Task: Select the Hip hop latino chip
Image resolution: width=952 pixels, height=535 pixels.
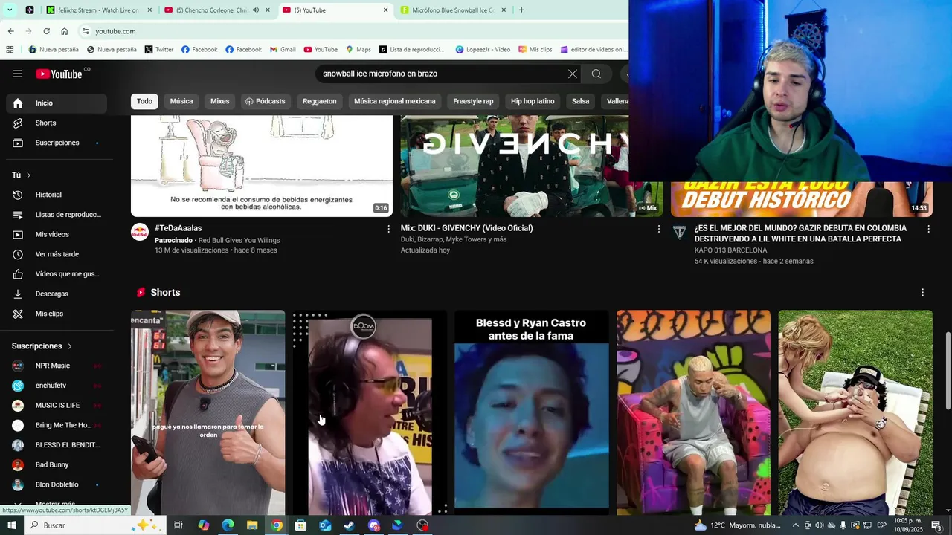Action: 533,101
